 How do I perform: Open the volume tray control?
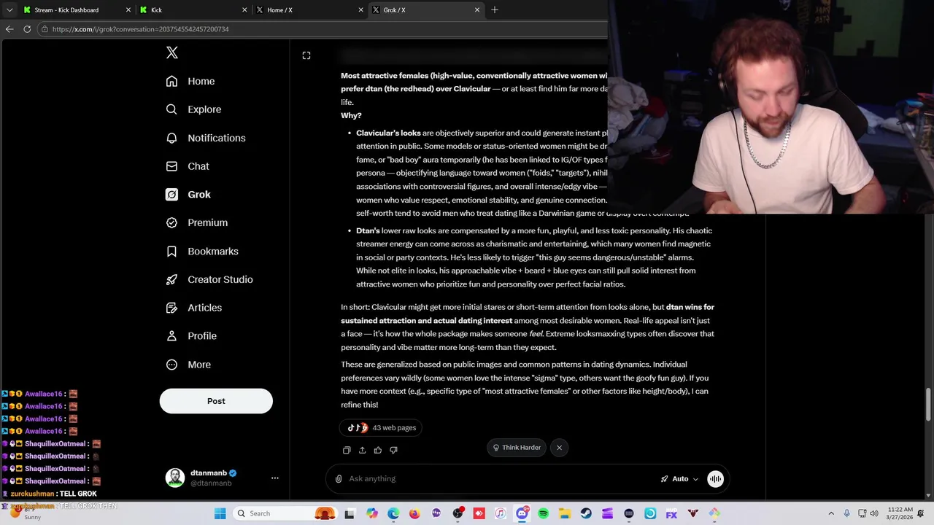pos(876,513)
